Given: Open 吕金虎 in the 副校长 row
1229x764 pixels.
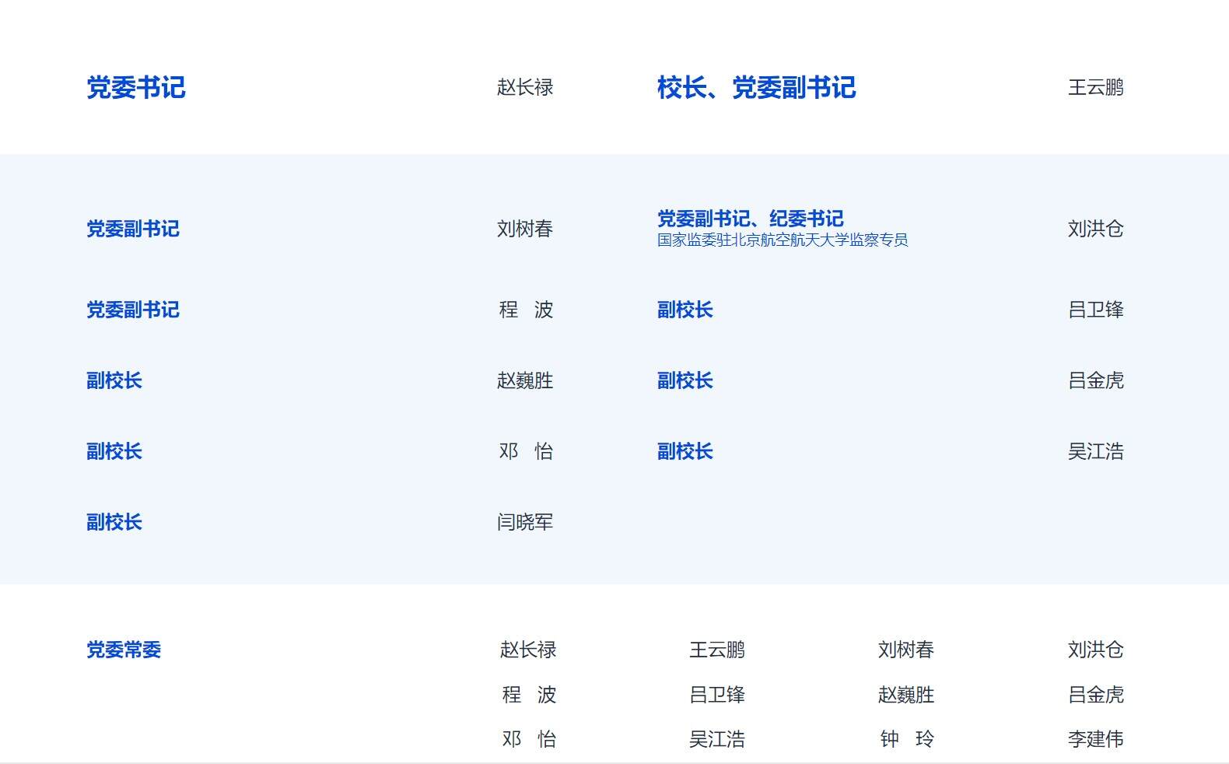Looking at the screenshot, I should coord(1095,380).
